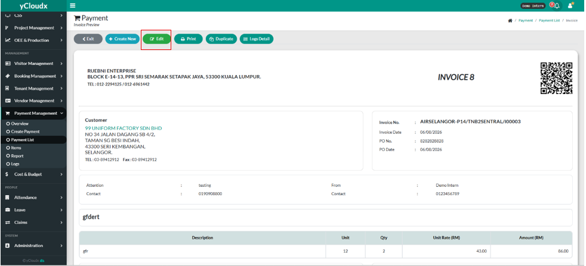Expand Visitor Management submenu arrow
Viewport: 586px width, 266px height.
(x=61, y=63)
